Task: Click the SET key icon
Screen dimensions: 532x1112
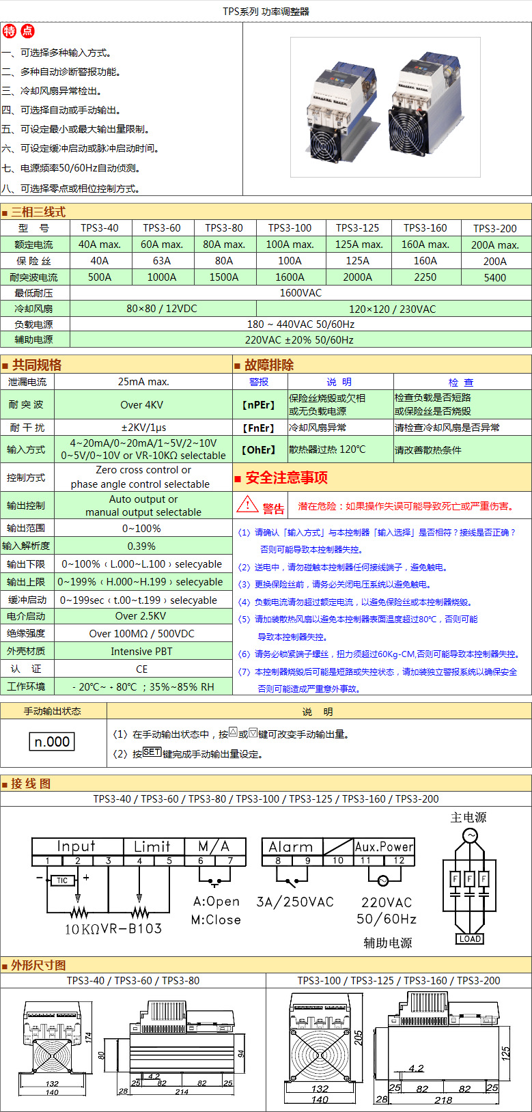Action: (x=152, y=752)
